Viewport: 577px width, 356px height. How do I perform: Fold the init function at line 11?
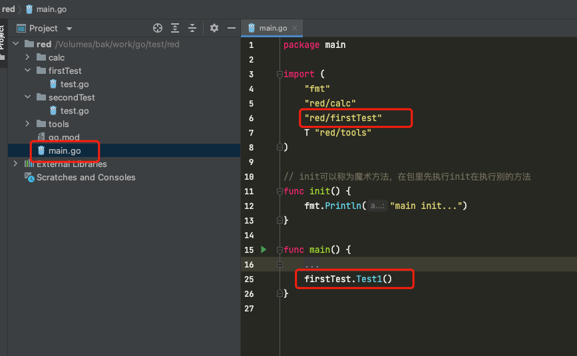(280, 191)
